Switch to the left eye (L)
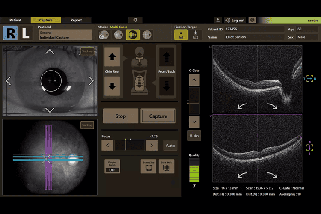The width and height of the screenshot is (321, 214). [x=26, y=33]
